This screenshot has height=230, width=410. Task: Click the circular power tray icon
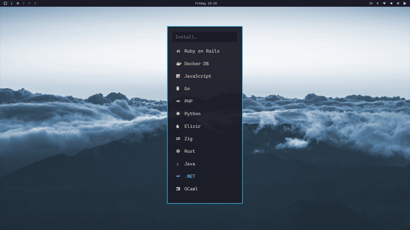pos(398,3)
